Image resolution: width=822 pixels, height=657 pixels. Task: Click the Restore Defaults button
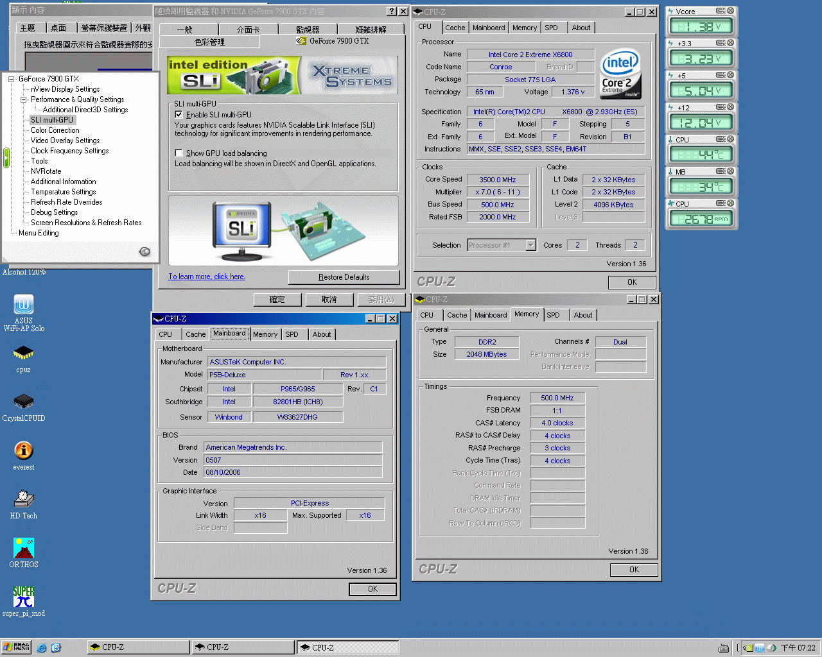point(344,277)
